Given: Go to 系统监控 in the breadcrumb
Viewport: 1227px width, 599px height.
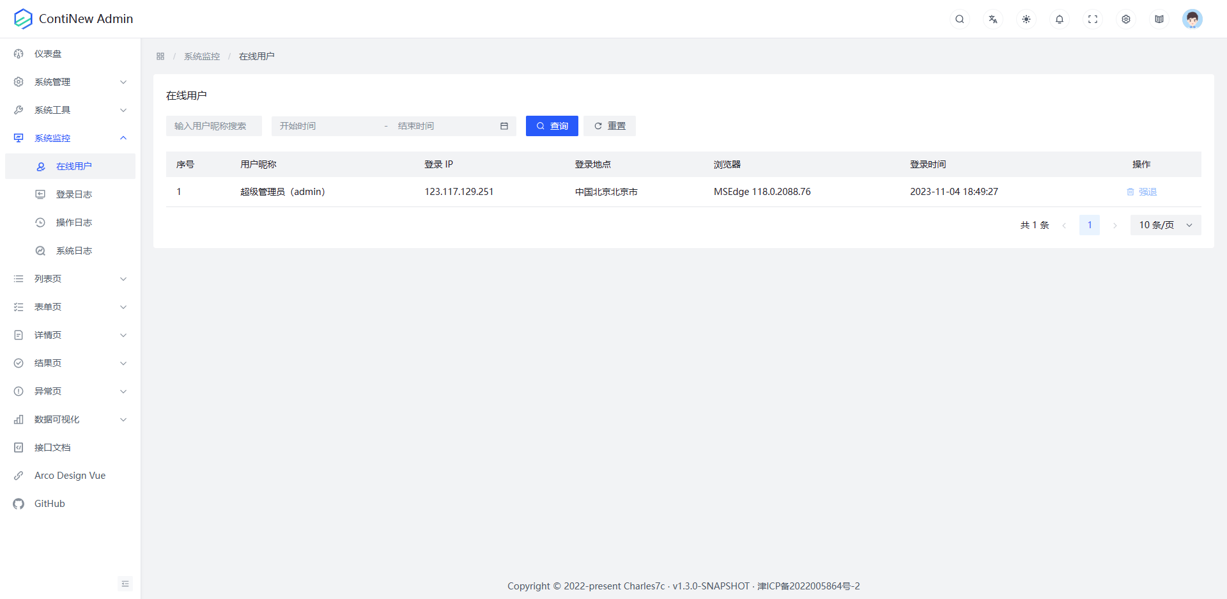Looking at the screenshot, I should [x=201, y=56].
